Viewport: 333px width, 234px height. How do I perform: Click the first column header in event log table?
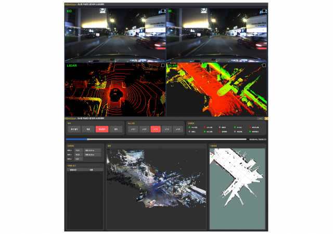[73, 170]
